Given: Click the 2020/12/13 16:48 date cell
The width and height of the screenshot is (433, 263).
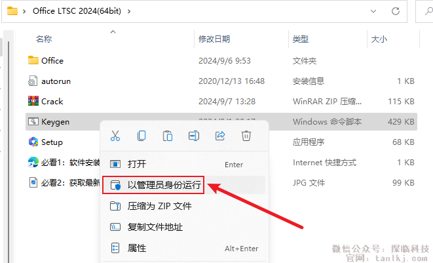Looking at the screenshot, I should click(231, 81).
